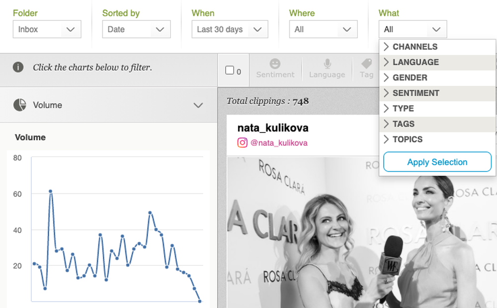497x308 pixels.
Task: Click the Instagram icon beside @nata_kulikova
Action: (x=242, y=143)
